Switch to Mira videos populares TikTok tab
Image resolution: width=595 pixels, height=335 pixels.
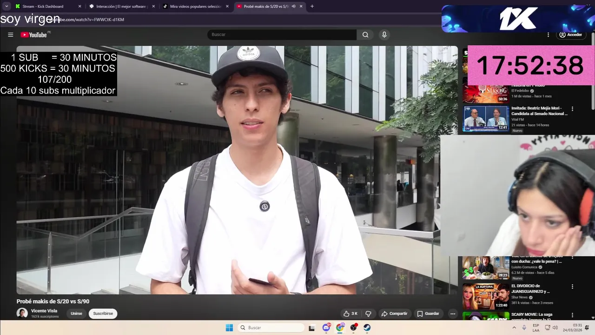click(195, 7)
